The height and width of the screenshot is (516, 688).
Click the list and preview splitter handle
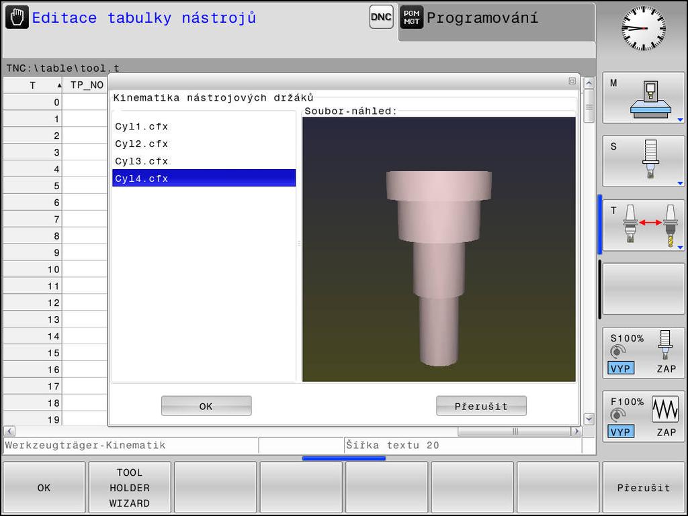click(x=299, y=244)
